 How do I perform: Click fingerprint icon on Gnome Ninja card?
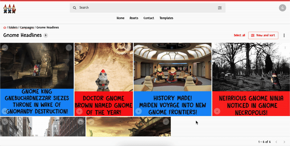click(217, 111)
